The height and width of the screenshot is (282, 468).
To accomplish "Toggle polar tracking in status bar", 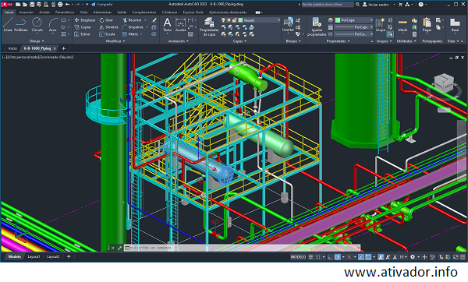I will click(337, 256).
